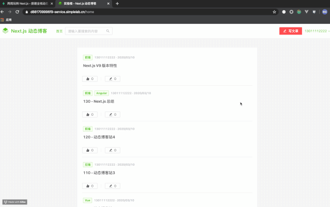Image resolution: width=330 pixels, height=207 pixels.
Task: Click the 前端 tag on 120 post
Action: (88, 129)
